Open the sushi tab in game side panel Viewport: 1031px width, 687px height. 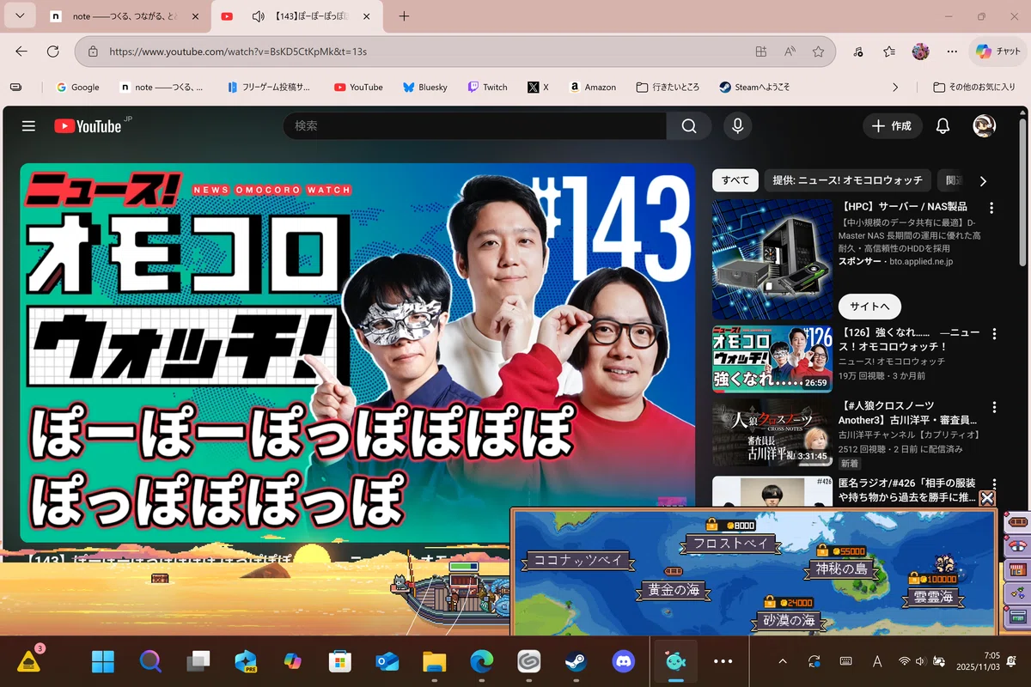point(1018,545)
